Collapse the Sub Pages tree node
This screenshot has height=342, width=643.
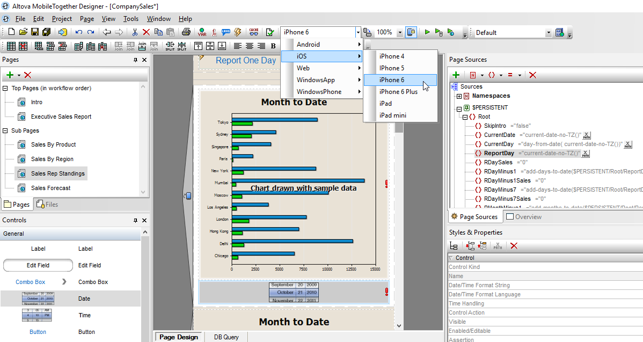5,130
